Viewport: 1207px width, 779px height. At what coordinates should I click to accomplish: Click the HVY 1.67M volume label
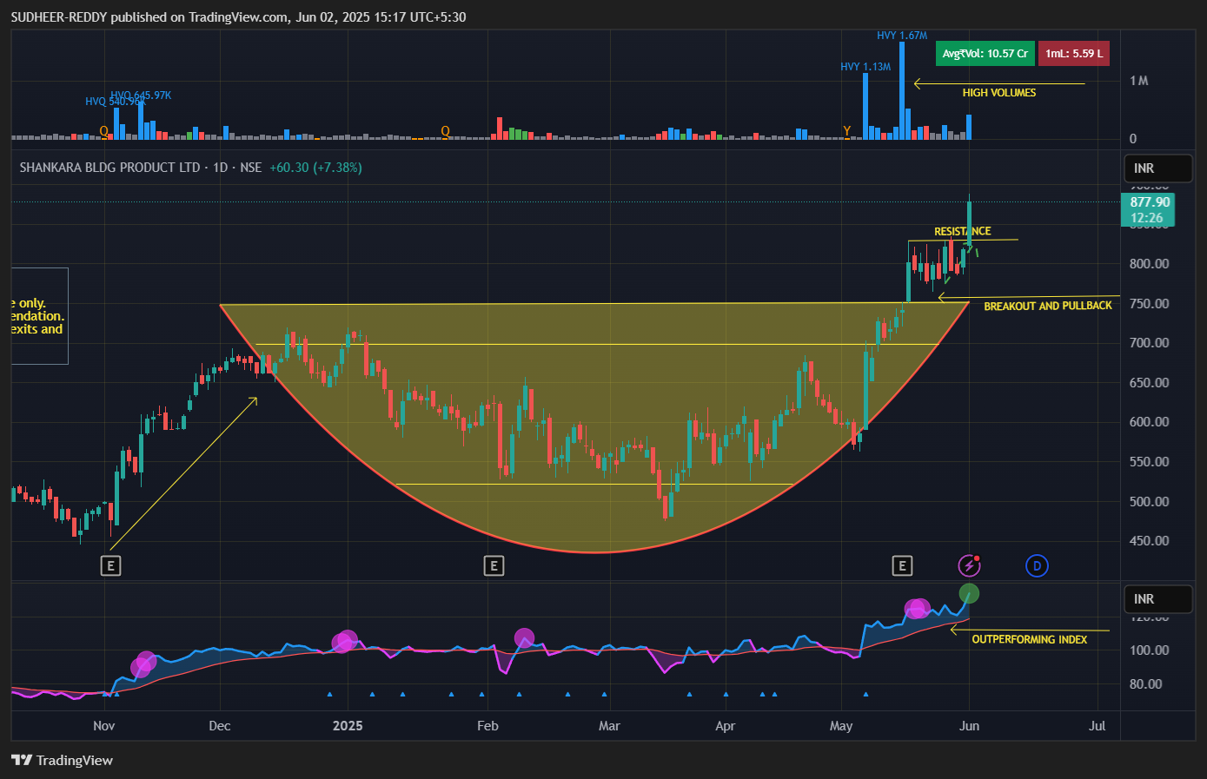pyautogui.click(x=902, y=36)
